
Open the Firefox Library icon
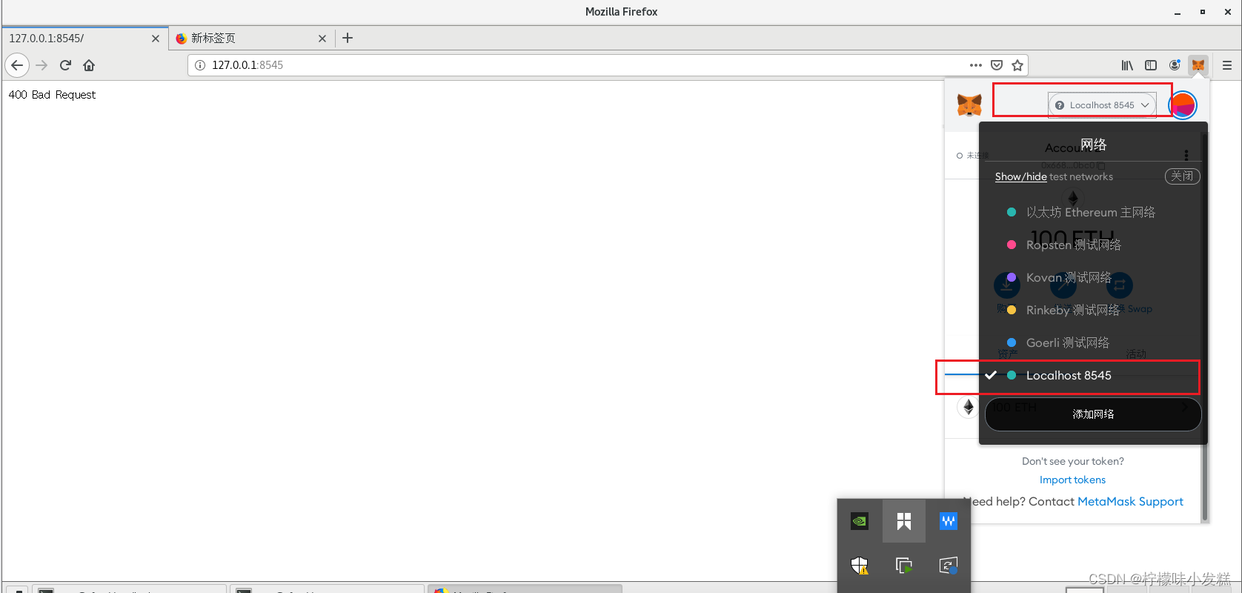click(x=1127, y=65)
